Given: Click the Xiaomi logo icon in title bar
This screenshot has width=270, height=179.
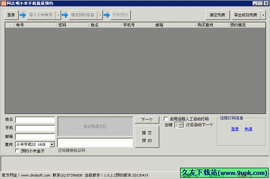Looking at the screenshot, I should pyautogui.click(x=4, y=3).
